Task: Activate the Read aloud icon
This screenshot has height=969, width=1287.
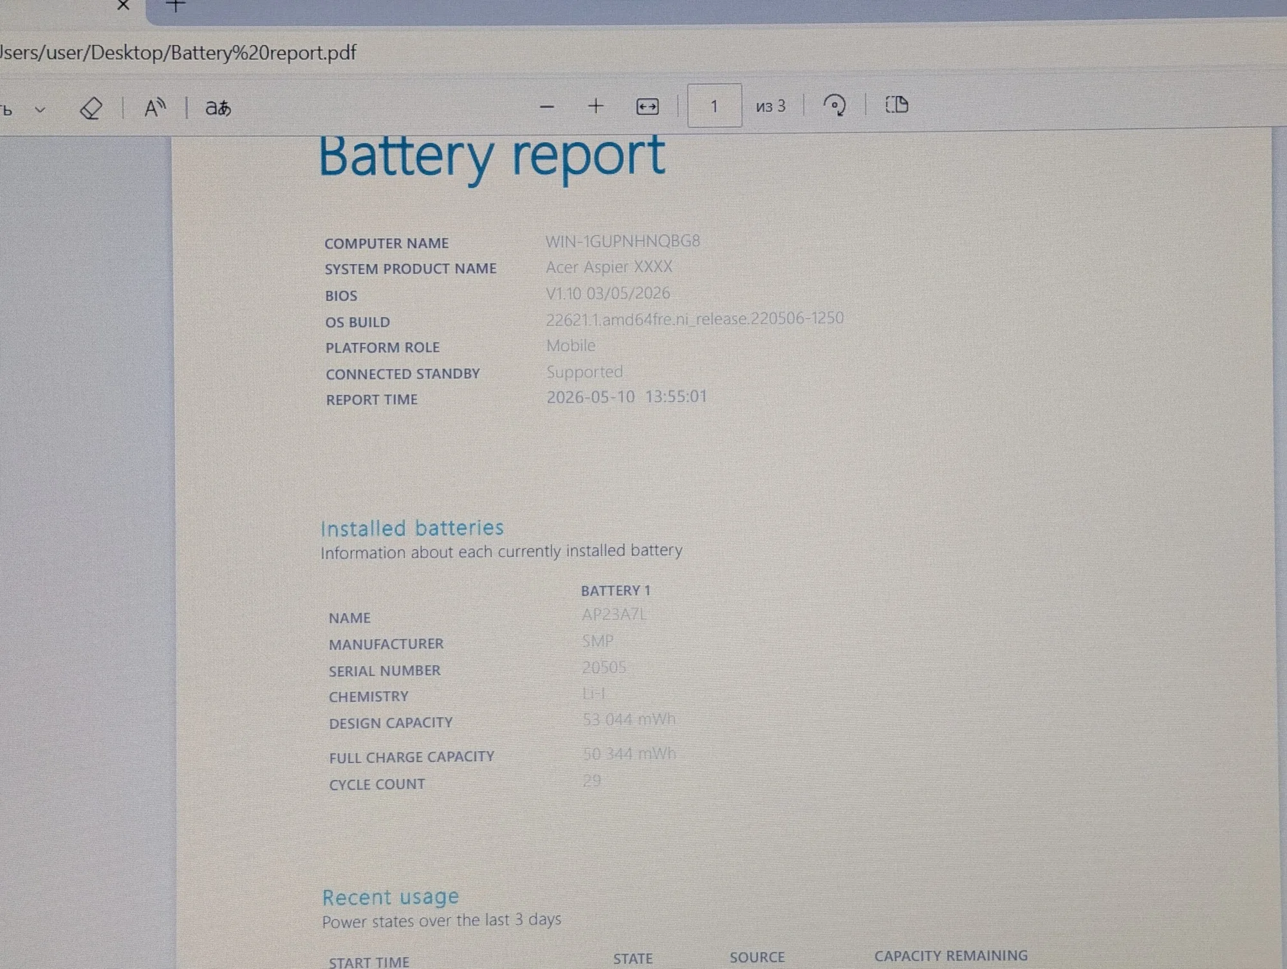Action: point(154,107)
